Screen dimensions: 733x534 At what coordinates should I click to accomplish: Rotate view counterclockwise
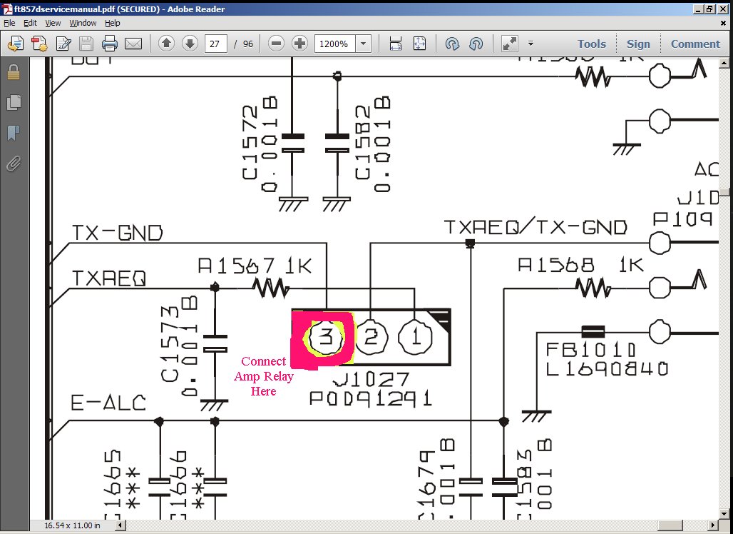click(x=451, y=44)
